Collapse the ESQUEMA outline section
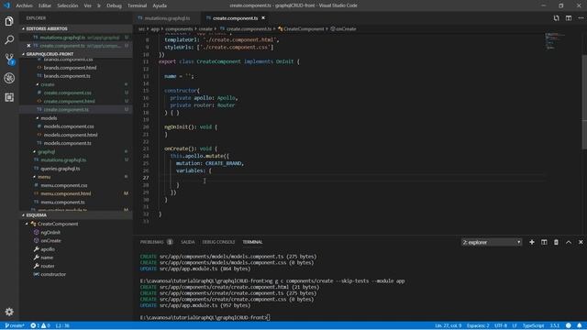The image size is (587, 330). click(75, 215)
